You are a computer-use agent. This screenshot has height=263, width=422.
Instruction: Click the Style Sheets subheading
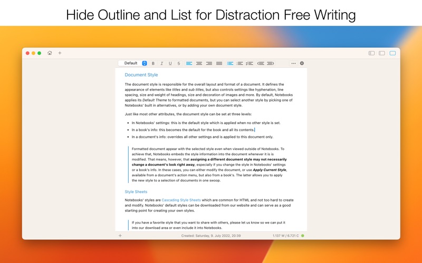click(136, 191)
